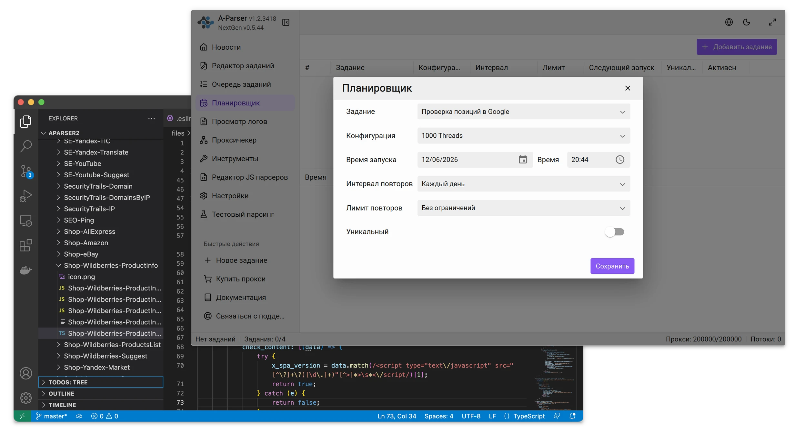This screenshot has height=432, width=795.
Task: Open Задание dropdown
Action: [x=524, y=112]
